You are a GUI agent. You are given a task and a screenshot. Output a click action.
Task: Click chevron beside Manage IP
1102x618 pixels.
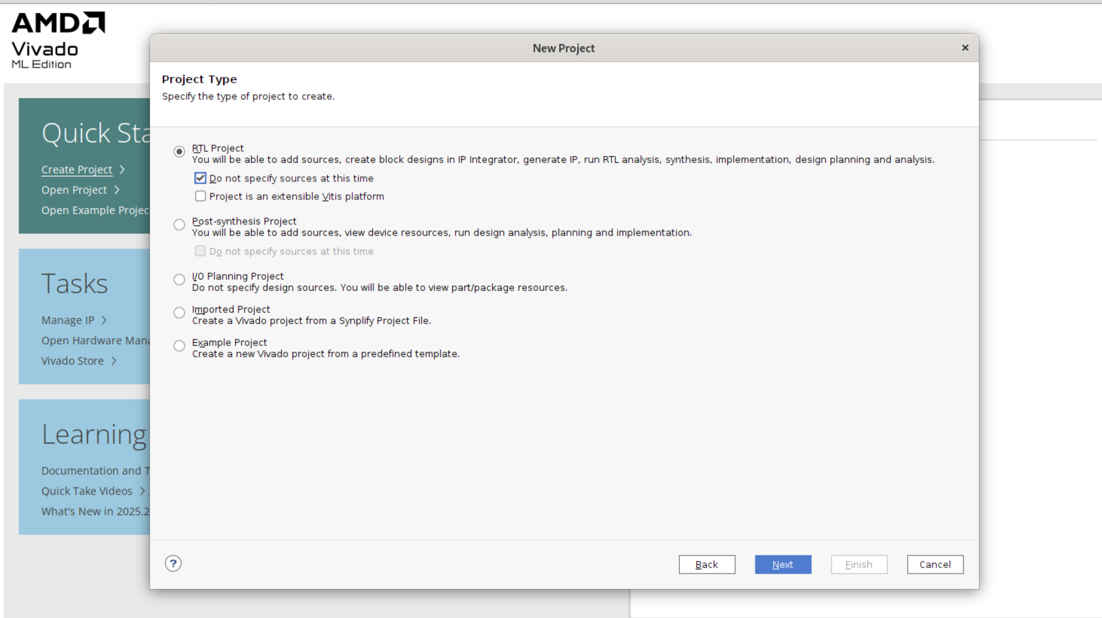[x=104, y=320]
